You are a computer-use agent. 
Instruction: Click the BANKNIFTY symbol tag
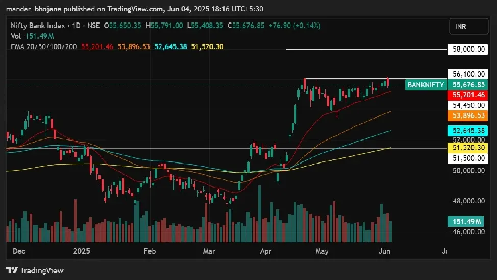[426, 85]
